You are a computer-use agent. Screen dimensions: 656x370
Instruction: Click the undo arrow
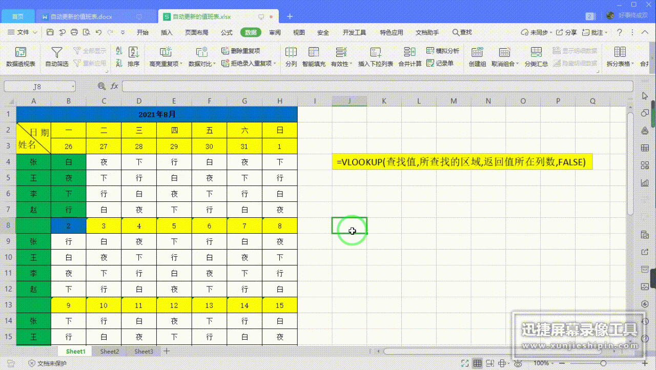point(98,32)
